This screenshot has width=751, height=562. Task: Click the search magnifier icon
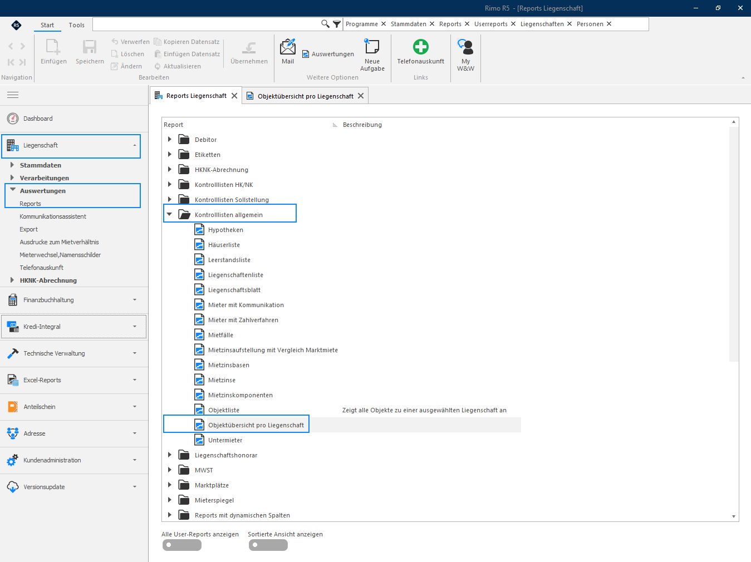click(x=325, y=24)
